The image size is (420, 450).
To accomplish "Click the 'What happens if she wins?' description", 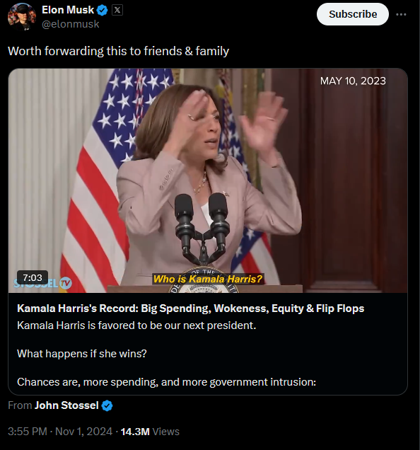I will point(82,354).
